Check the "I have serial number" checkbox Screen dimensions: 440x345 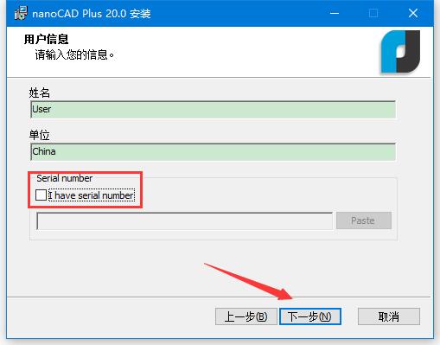[x=41, y=195]
